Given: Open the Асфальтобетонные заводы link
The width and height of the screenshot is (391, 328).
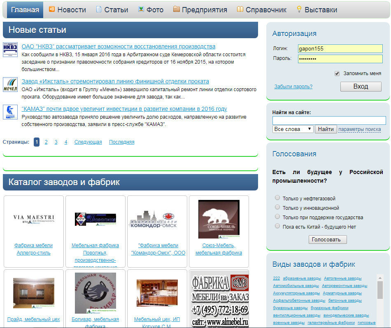Looking at the screenshot, I should tap(299, 300).
